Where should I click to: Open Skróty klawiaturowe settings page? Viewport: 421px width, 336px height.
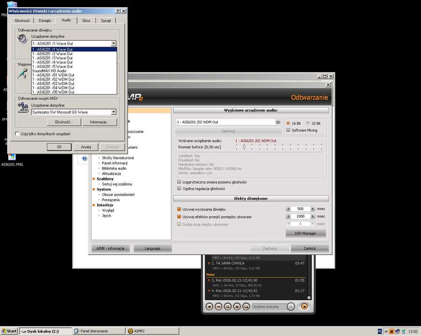click(118, 158)
